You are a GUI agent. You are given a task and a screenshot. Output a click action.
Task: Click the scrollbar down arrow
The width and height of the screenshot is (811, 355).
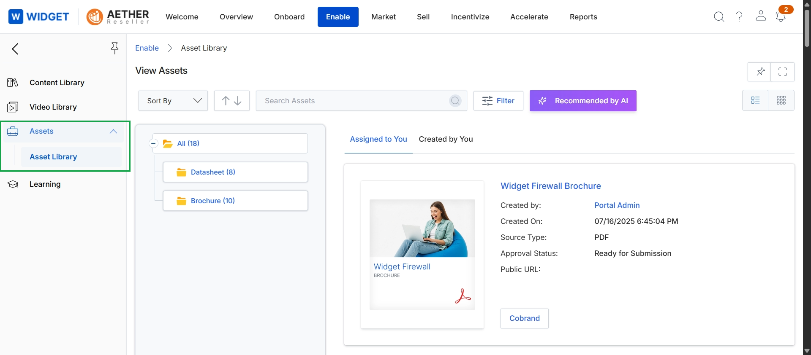click(807, 351)
